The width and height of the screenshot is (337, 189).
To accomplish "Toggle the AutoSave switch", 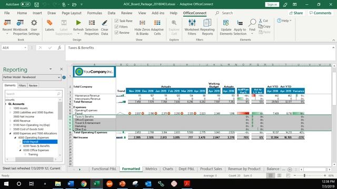I will [x=25, y=4].
